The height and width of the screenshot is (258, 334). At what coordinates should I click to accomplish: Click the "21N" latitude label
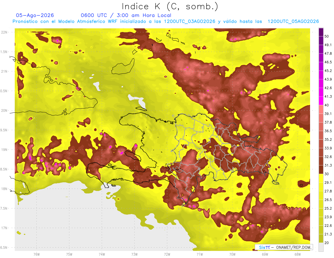4,72
